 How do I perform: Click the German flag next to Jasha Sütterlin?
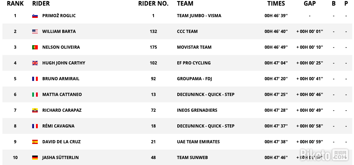[x=35, y=158]
